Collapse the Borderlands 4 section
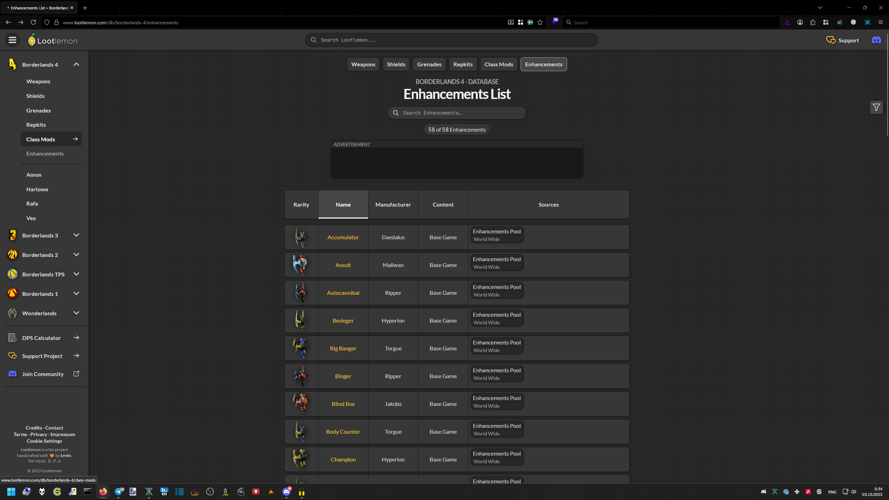This screenshot has height=500, width=889. click(76, 65)
